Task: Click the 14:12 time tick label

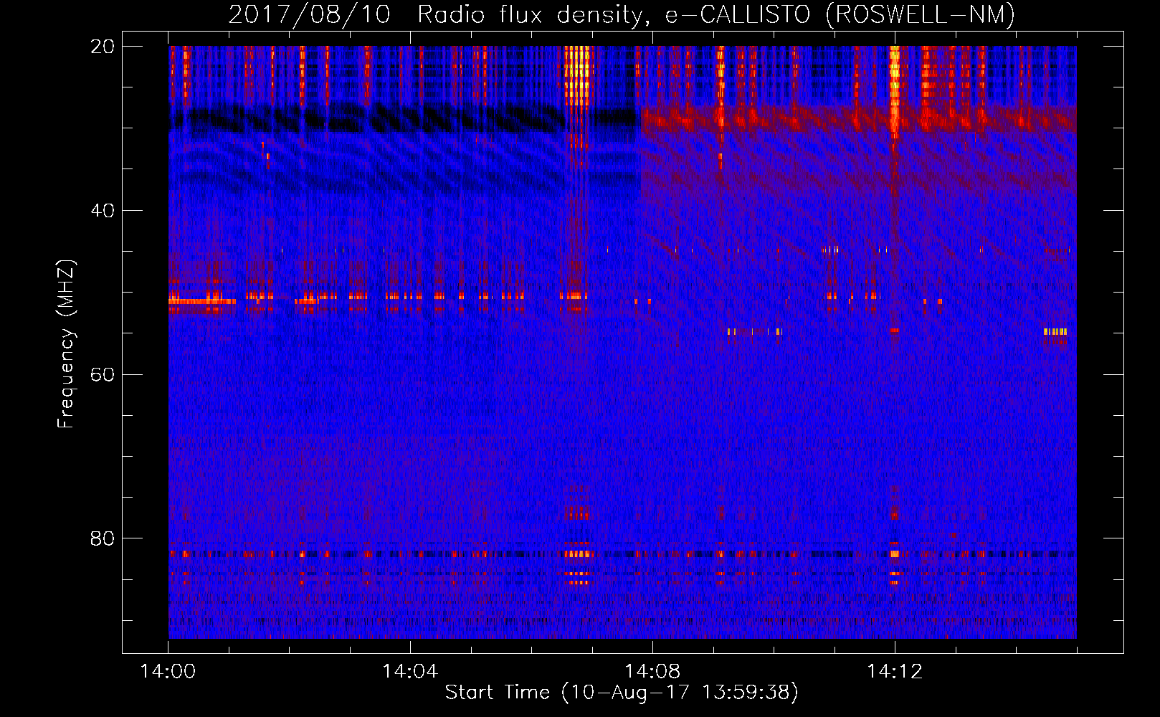Action: pos(895,672)
